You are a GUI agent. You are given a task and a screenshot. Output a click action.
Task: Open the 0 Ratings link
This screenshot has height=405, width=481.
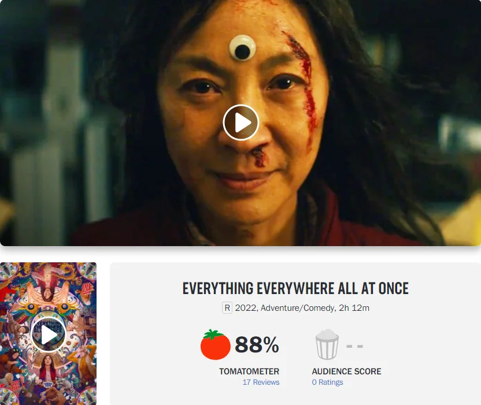pyautogui.click(x=327, y=382)
